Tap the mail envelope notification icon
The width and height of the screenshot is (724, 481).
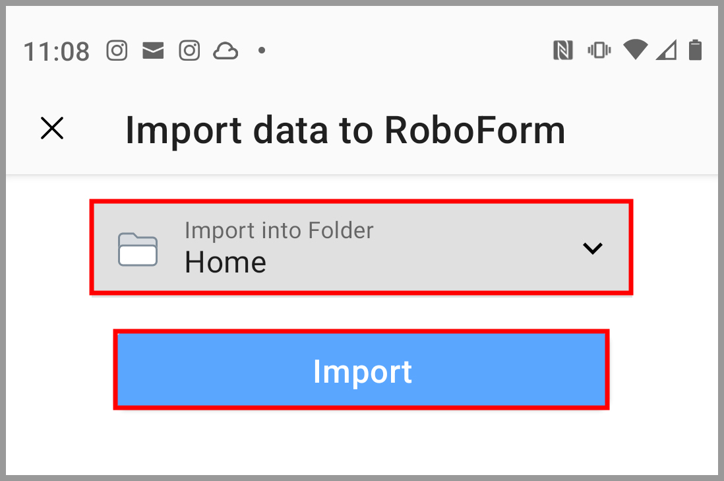tap(153, 51)
